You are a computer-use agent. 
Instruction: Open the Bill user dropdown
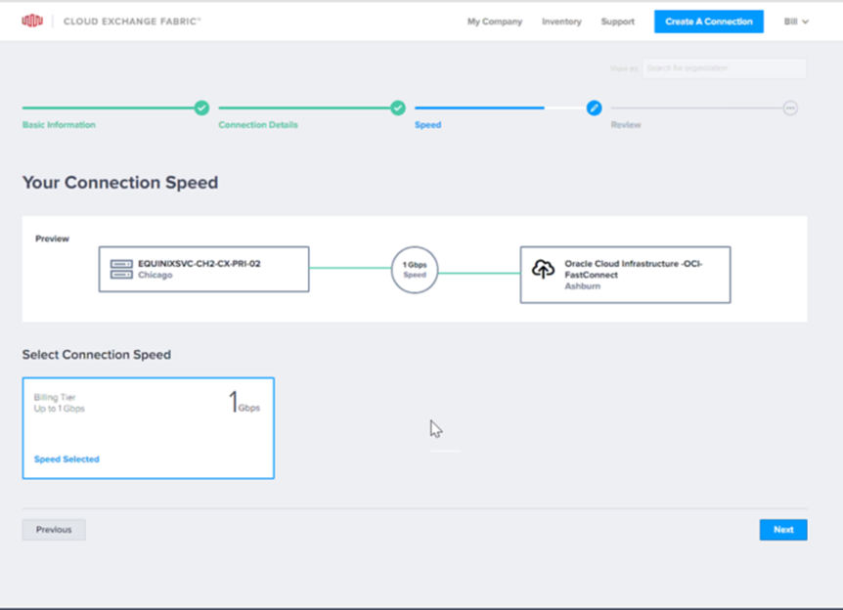click(796, 22)
